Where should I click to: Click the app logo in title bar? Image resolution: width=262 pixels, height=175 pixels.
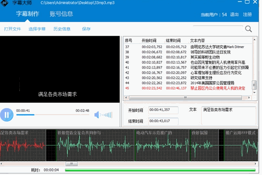4,3
